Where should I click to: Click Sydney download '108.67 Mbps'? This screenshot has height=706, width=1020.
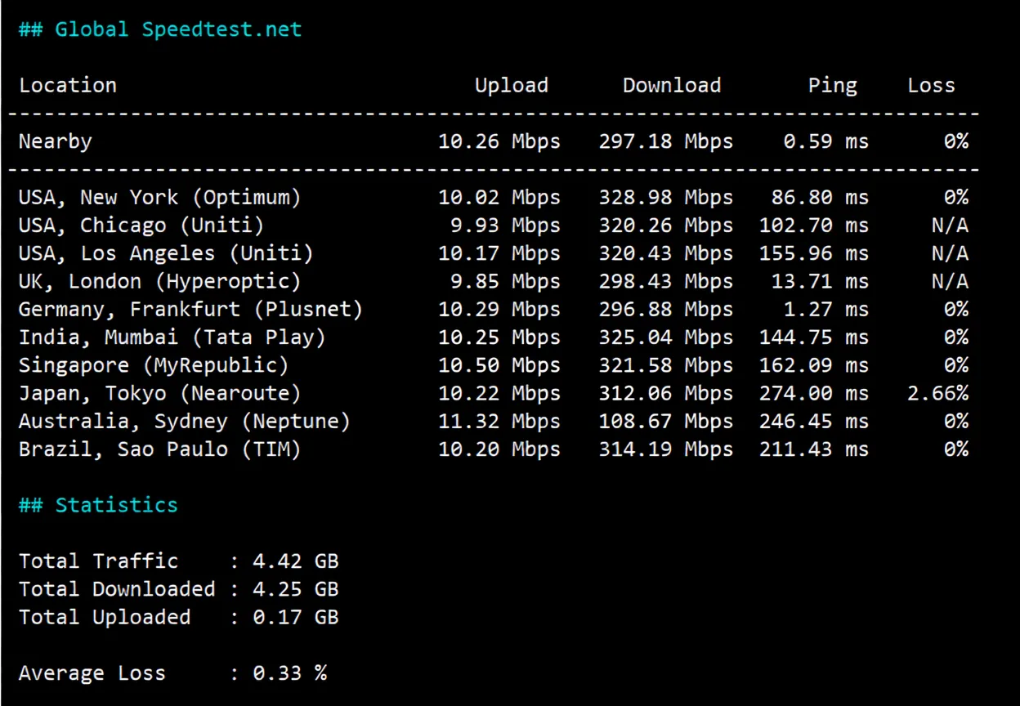(x=666, y=421)
